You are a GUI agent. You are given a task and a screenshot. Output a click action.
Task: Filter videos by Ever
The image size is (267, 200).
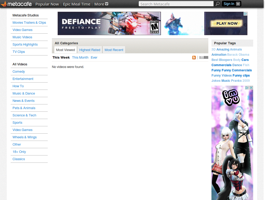[x=94, y=58]
